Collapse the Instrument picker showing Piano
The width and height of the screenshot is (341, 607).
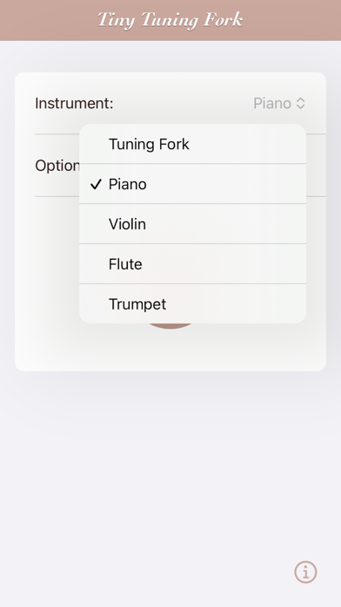[279, 104]
